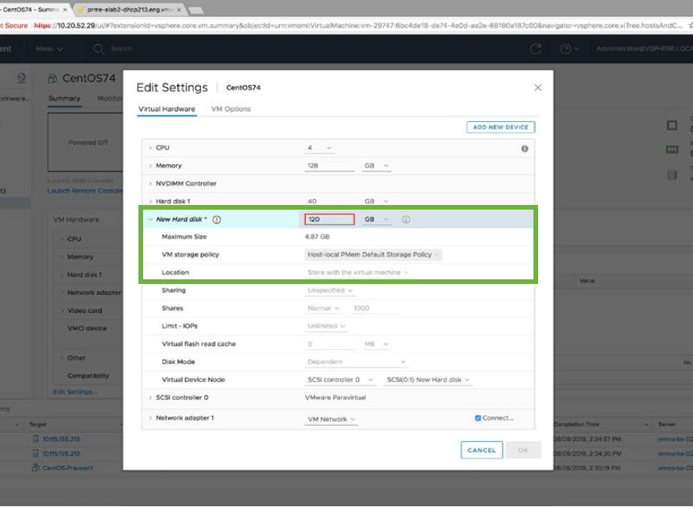Open the New Hard disk unit GB dropdown
693x507 pixels.
[376, 219]
